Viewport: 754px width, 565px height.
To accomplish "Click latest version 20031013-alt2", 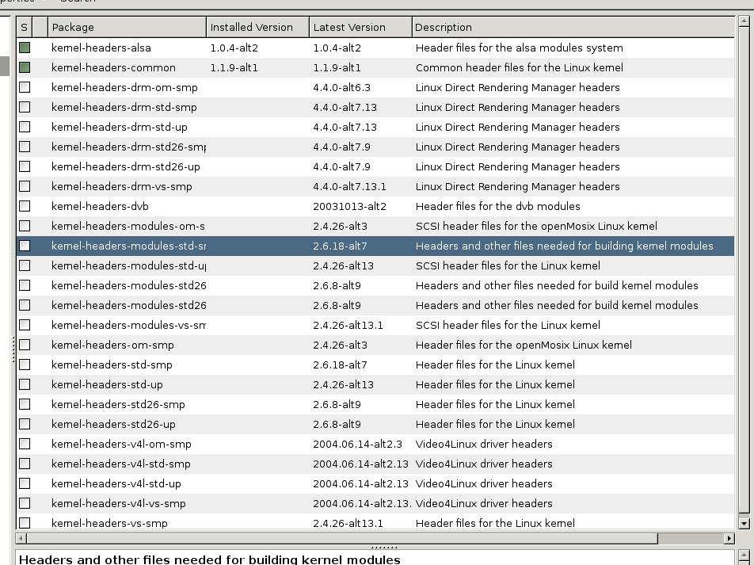I will (x=349, y=206).
